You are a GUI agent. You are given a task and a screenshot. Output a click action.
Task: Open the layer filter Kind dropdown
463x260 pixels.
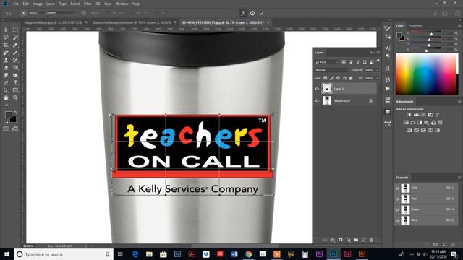[326, 62]
